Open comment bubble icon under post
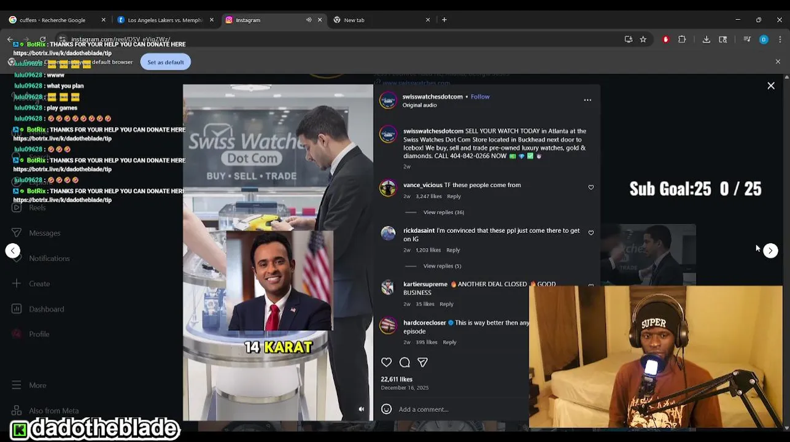The image size is (790, 442). click(405, 362)
